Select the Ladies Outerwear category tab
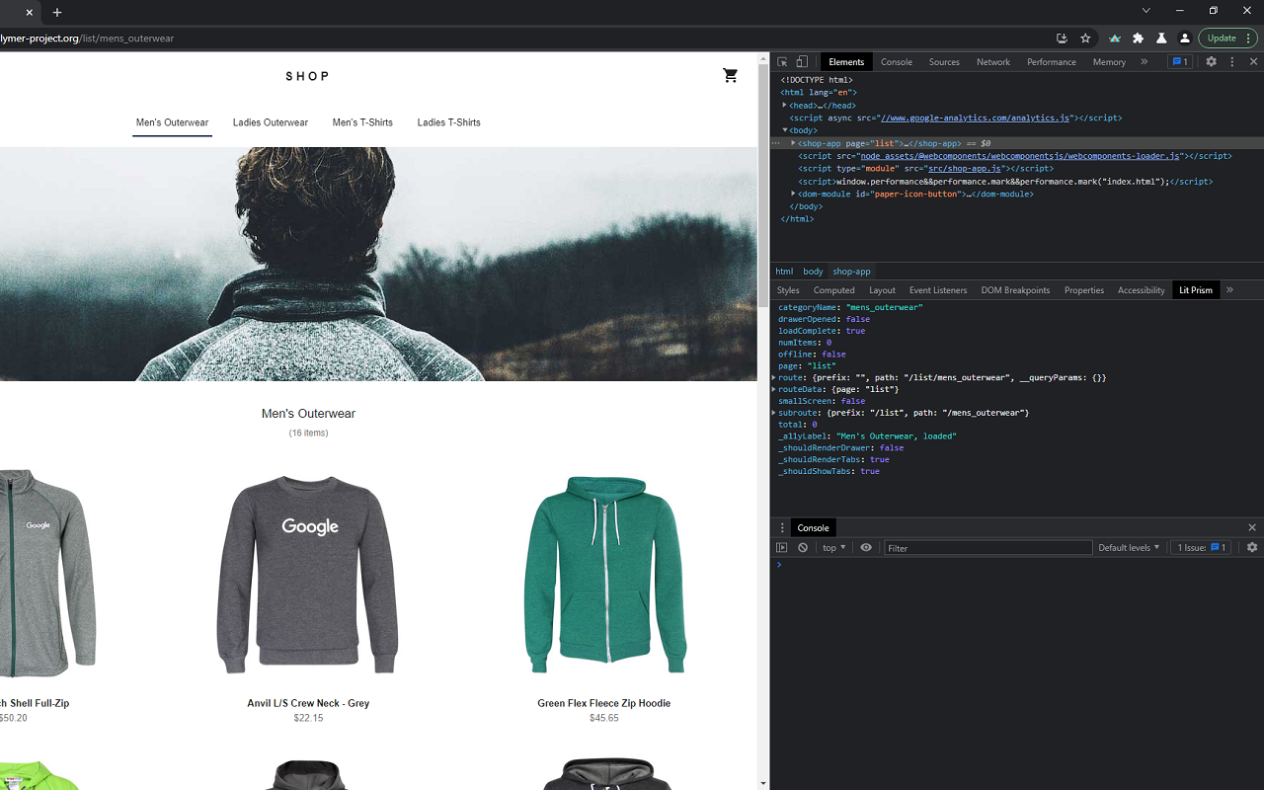 271,122
